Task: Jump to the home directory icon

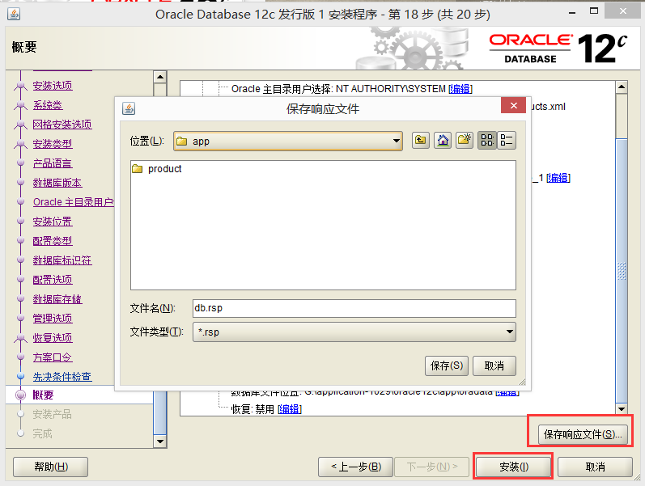Action: (443, 141)
